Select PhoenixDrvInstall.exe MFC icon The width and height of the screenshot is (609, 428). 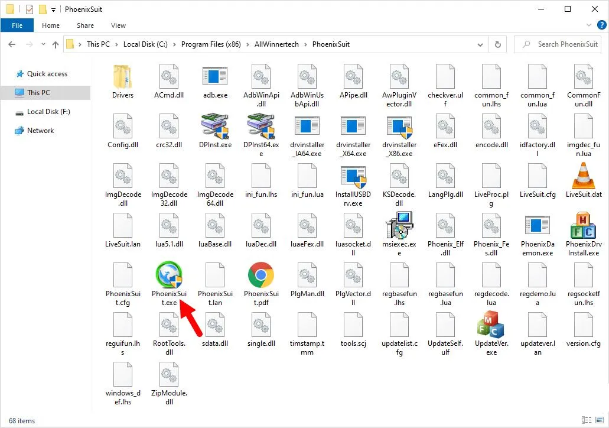click(584, 225)
